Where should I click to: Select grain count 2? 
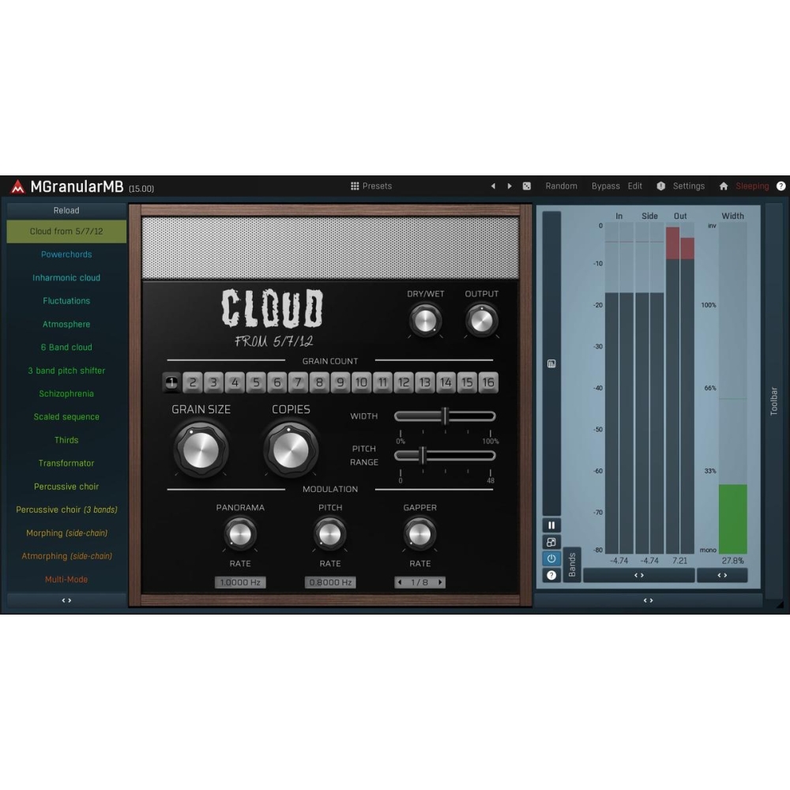(x=193, y=382)
